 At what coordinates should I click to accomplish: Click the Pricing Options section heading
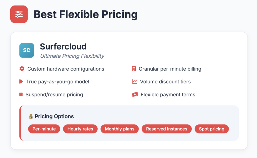[x=54, y=116]
